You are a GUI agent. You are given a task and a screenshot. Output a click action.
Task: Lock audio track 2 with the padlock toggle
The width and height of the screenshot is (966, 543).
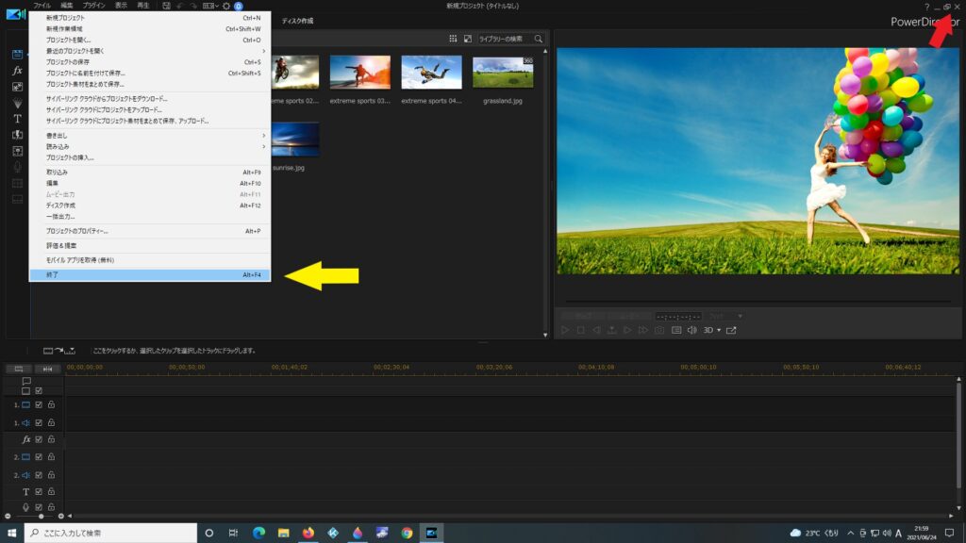51,474
